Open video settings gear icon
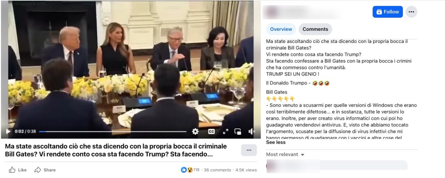Image resolution: width=445 pixels, height=178 pixels. click(x=195, y=132)
